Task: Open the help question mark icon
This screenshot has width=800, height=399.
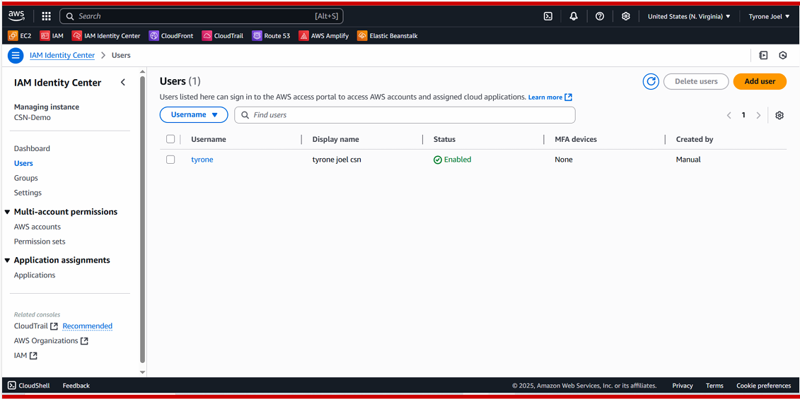Action: tap(600, 16)
